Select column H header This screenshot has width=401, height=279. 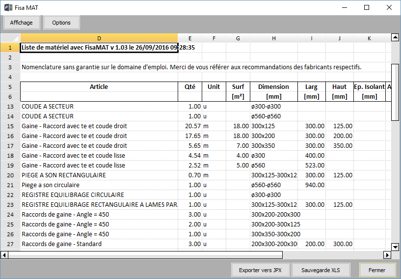pos(273,38)
